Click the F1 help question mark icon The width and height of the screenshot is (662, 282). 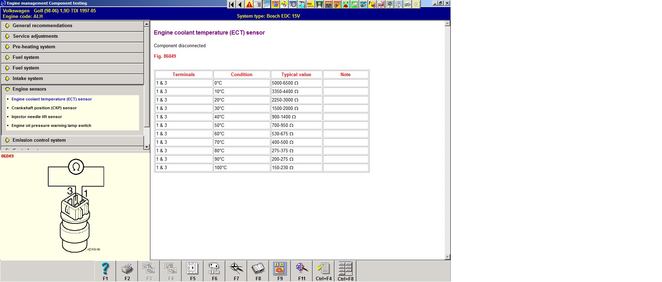pyautogui.click(x=105, y=270)
